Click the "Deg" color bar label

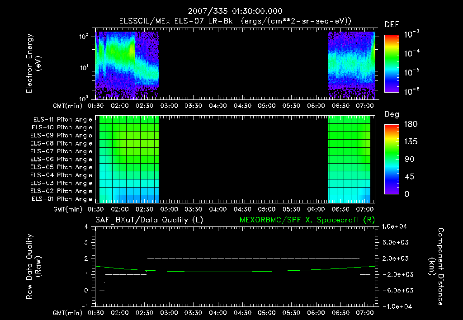point(392,114)
